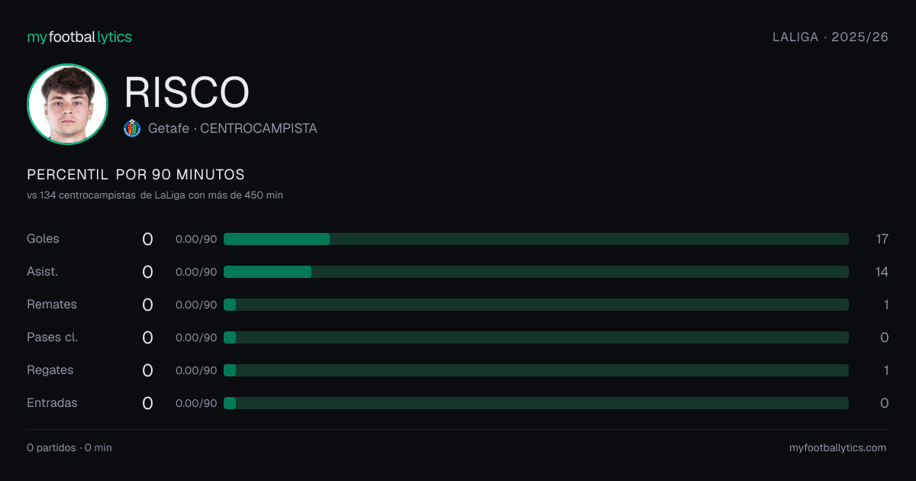Click the Regates percentile bar
916x481 pixels.
coord(536,370)
